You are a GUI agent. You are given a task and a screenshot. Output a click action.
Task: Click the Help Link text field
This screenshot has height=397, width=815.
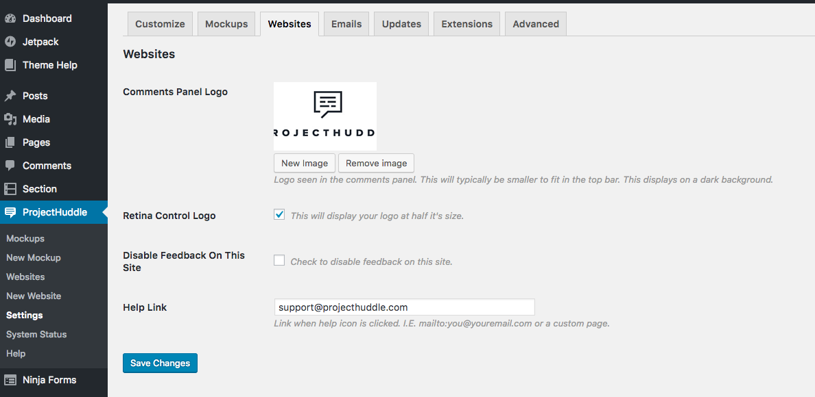coord(404,307)
